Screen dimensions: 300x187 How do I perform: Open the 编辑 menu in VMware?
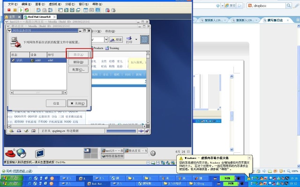pyautogui.click(x=26, y=4)
